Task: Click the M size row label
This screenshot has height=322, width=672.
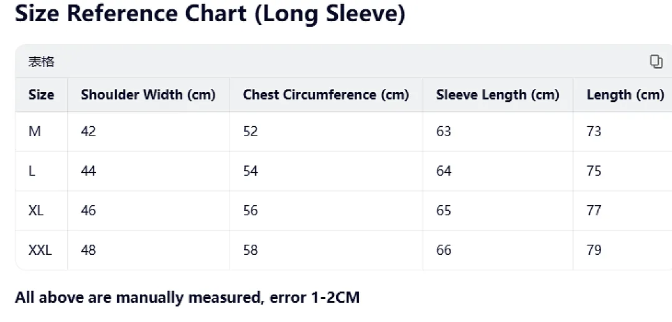Action: 35,131
